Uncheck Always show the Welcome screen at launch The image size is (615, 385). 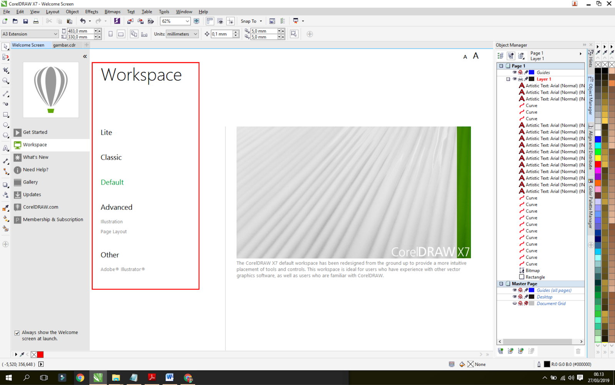pos(17,333)
